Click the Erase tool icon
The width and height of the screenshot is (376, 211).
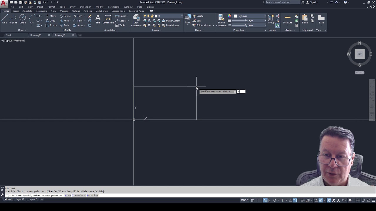pyautogui.click(x=90, y=16)
